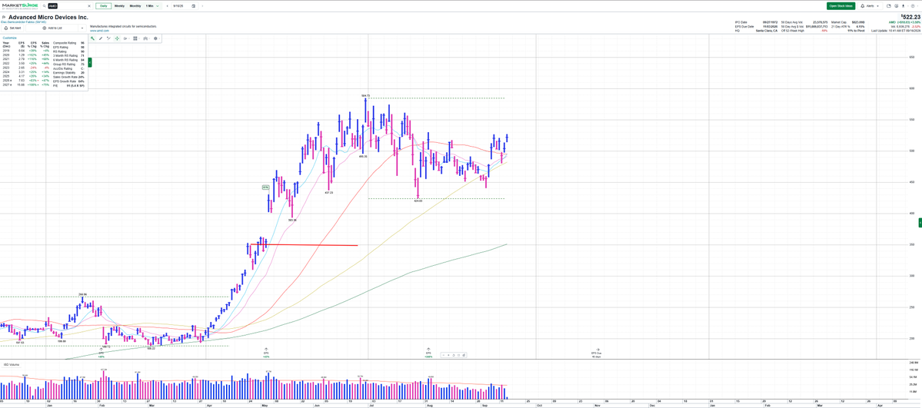
Task: Click the $522.23 current price
Action: coord(910,16)
